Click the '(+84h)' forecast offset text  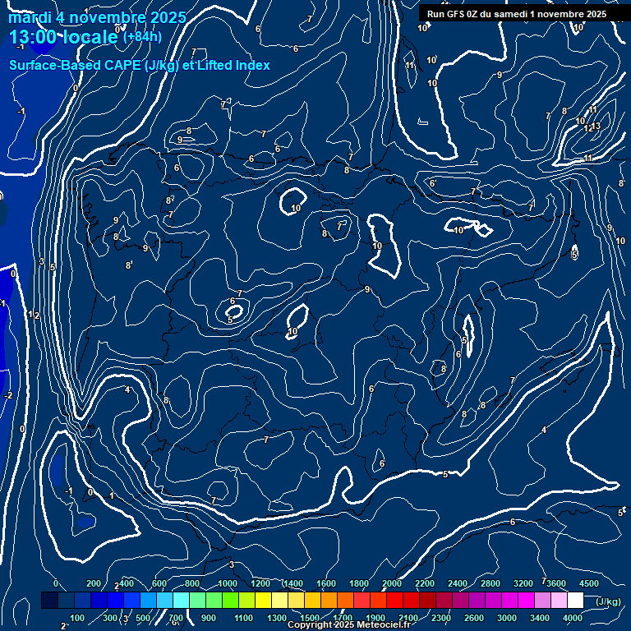(x=142, y=37)
